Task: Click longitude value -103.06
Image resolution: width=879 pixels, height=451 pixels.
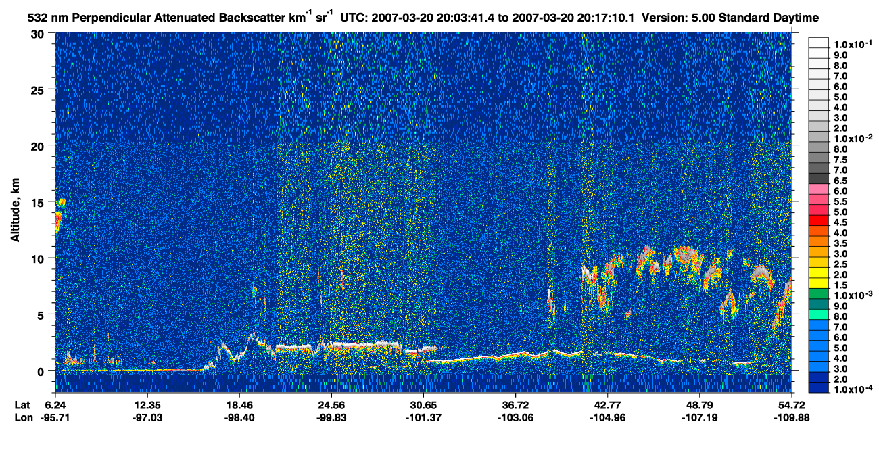Action: pyautogui.click(x=515, y=417)
